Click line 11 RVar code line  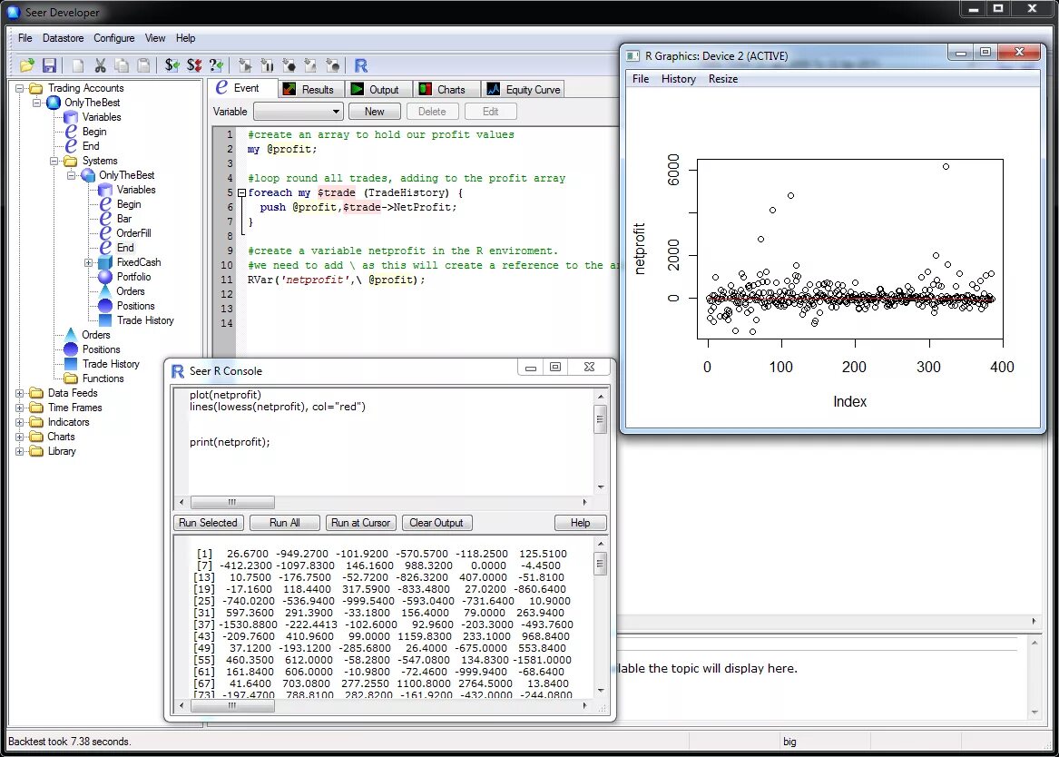pos(337,280)
